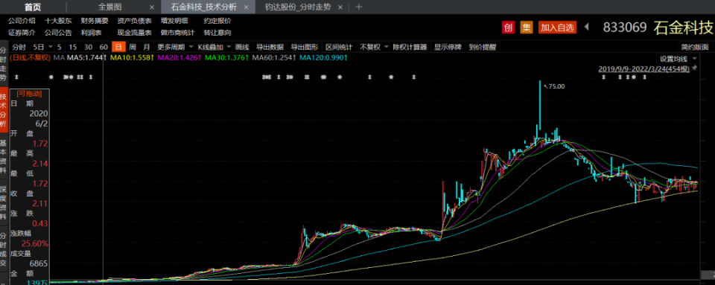Select the 日 daily period button
The image size is (715, 285).
click(118, 47)
